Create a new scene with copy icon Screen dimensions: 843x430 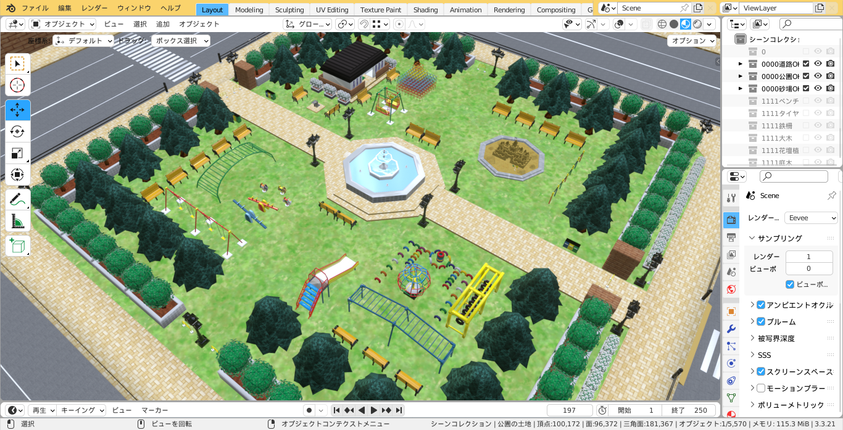[698, 8]
